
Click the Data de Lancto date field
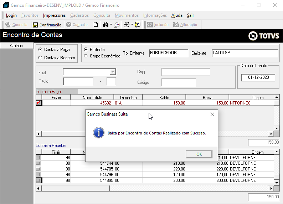tap(258, 77)
